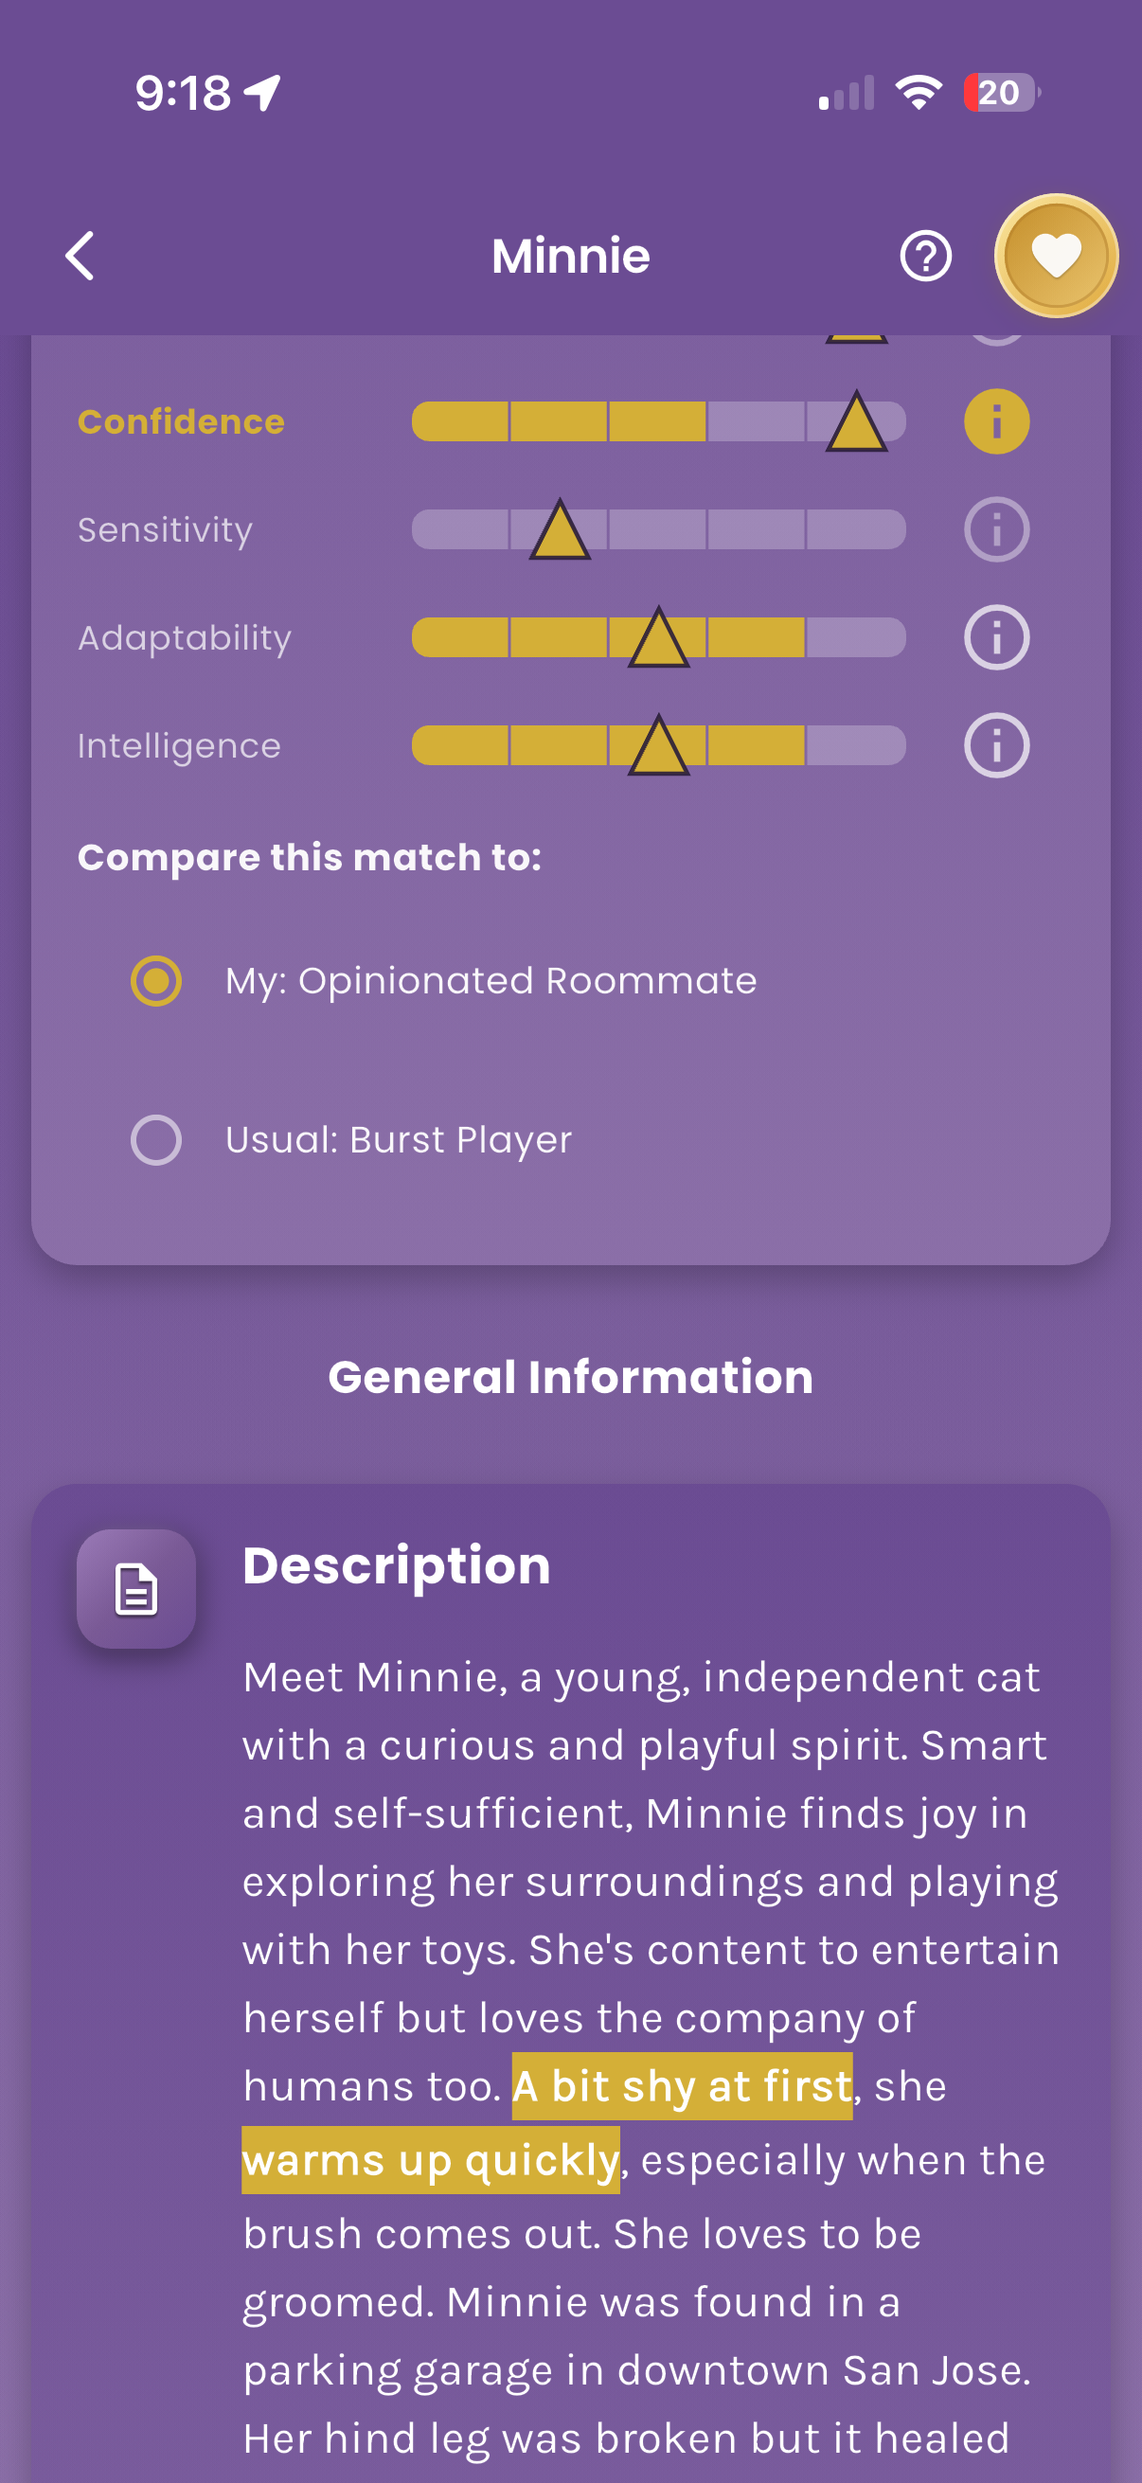Select the My: Opinionated Roommate radio button
Viewport: 1142px width, 2483px height.
pos(156,981)
